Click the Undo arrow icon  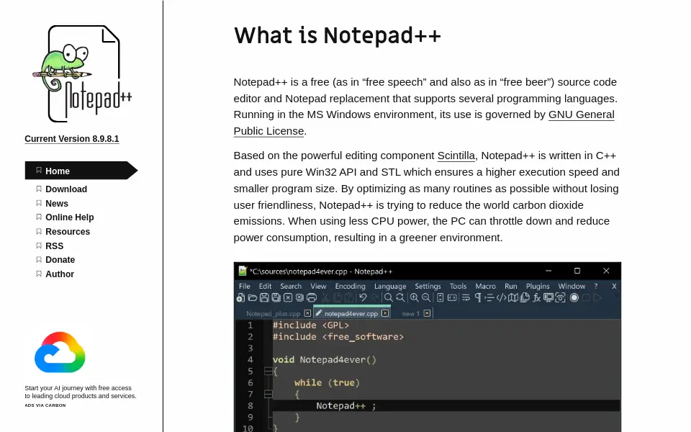click(363, 297)
